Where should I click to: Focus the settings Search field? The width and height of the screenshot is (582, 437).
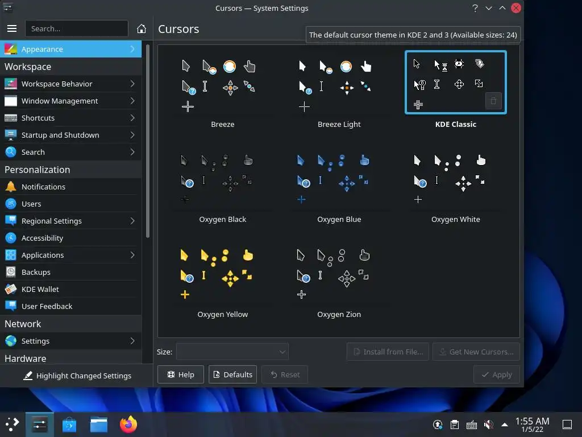point(77,28)
